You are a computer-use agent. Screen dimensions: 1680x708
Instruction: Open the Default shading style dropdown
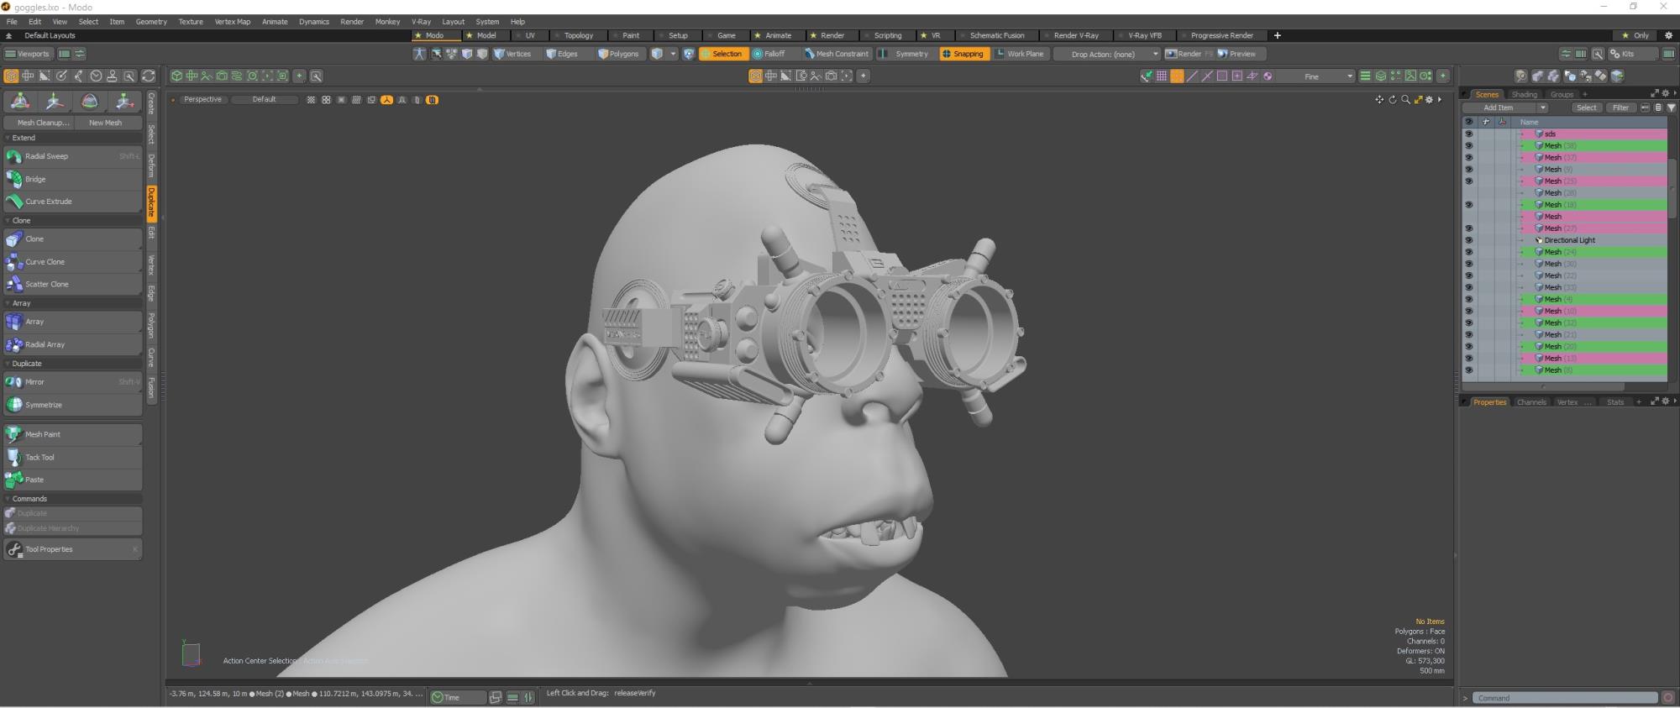click(265, 100)
